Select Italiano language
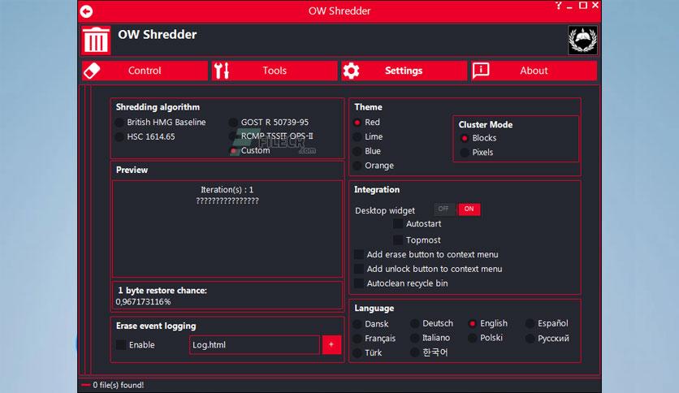 click(x=430, y=338)
